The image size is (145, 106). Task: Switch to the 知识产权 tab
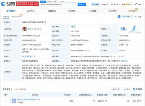tap(113, 11)
